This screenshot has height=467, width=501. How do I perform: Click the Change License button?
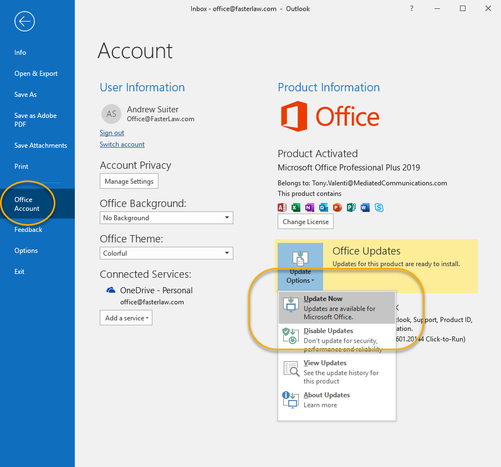coord(305,222)
